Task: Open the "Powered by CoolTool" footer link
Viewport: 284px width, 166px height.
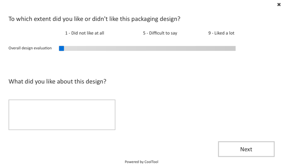Action: click(x=141, y=162)
